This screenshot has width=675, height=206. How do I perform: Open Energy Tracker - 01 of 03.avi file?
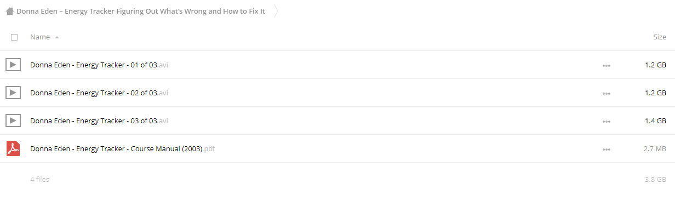pyautogui.click(x=99, y=65)
